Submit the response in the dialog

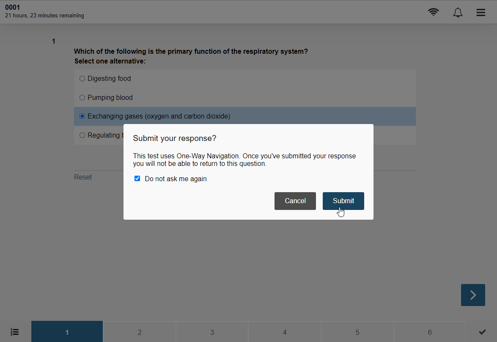tap(343, 201)
